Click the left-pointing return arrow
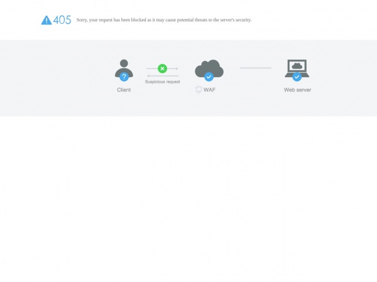Screen dimensions: 377x282 163,76
